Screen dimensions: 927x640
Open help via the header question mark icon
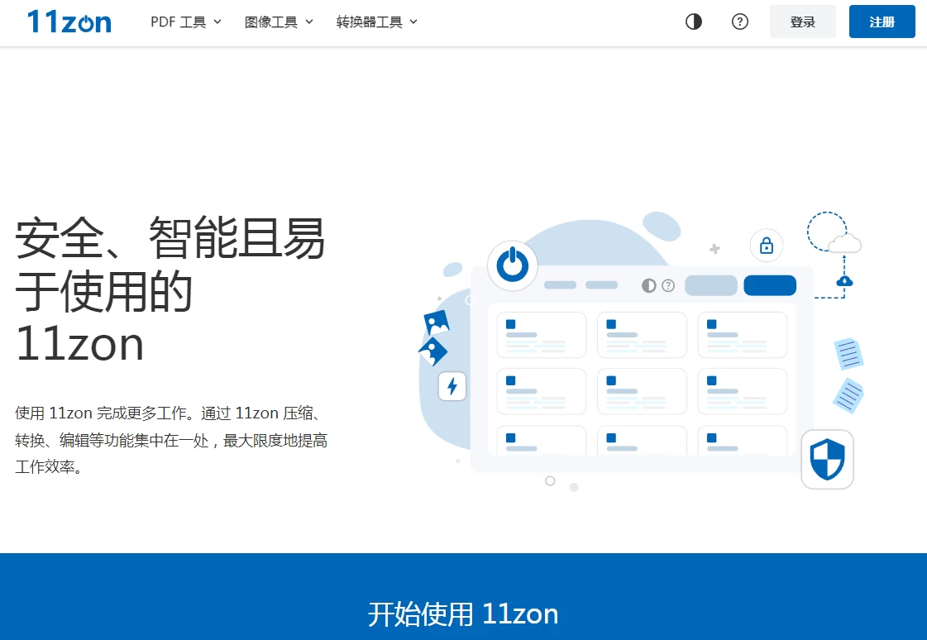[740, 22]
